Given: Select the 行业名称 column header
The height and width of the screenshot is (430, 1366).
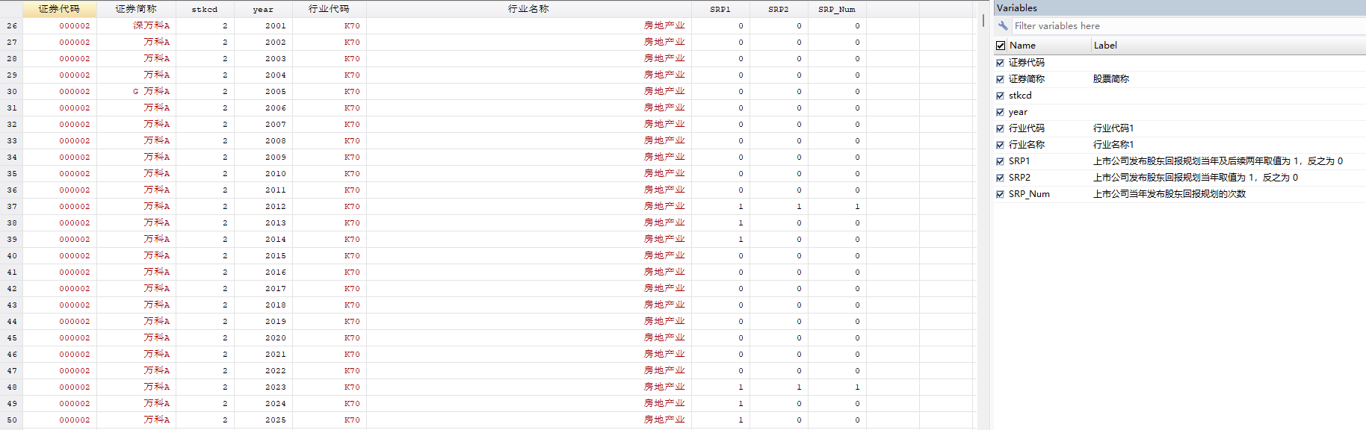Looking at the screenshot, I should pos(529,9).
